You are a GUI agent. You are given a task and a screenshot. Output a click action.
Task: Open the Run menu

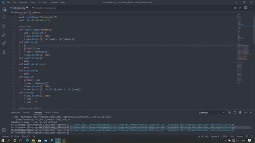[x=45, y=2]
